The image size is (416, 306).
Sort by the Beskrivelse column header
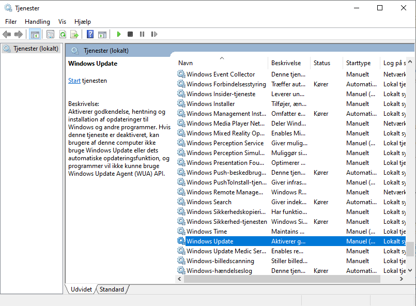pyautogui.click(x=289, y=63)
